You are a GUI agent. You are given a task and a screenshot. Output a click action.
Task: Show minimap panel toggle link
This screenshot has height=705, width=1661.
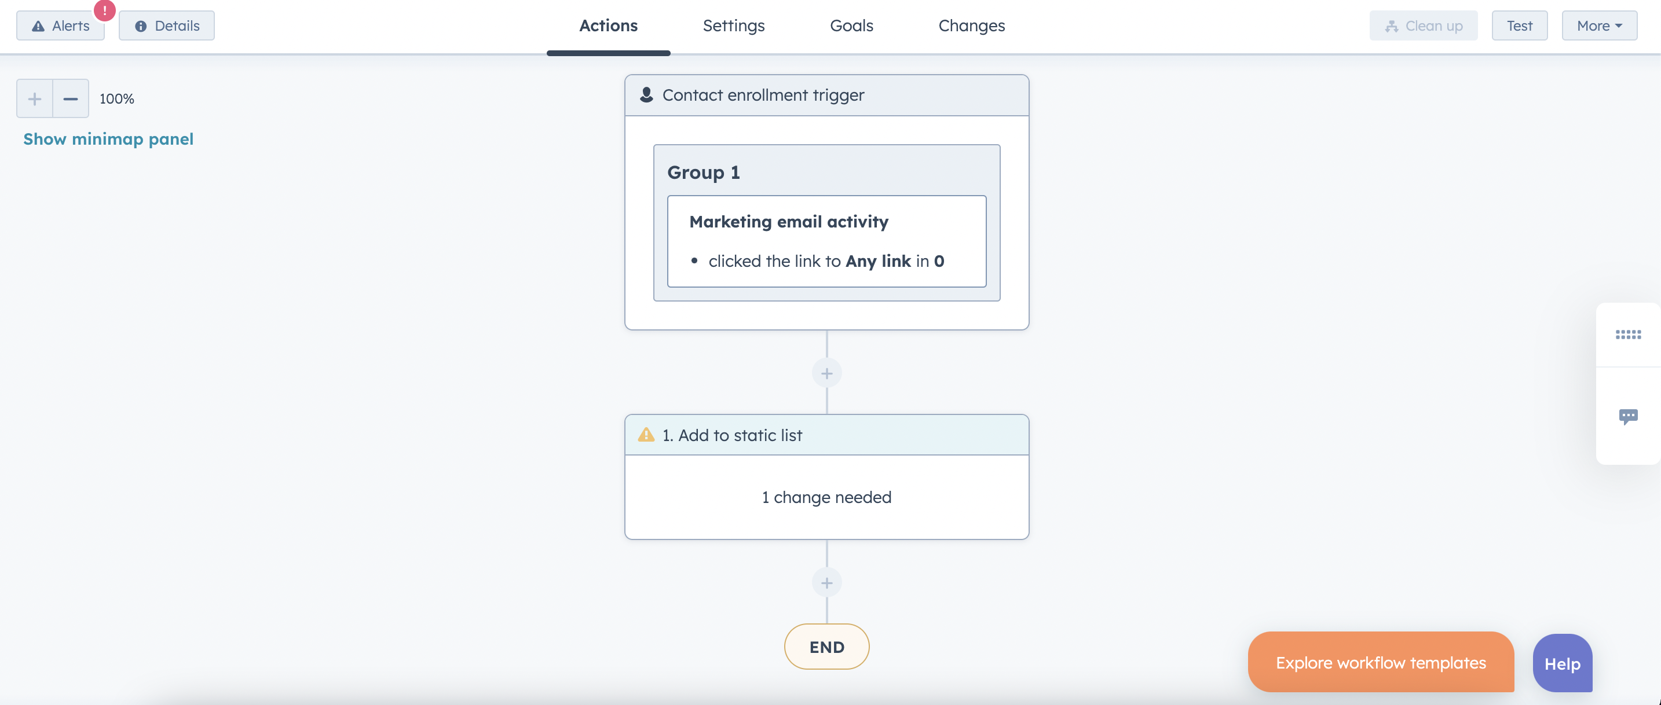tap(108, 138)
